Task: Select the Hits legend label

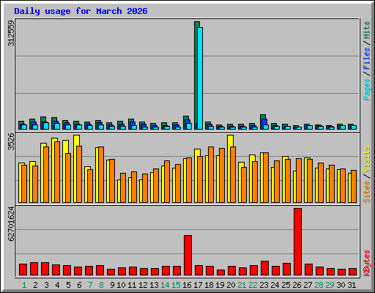Action: point(367,30)
